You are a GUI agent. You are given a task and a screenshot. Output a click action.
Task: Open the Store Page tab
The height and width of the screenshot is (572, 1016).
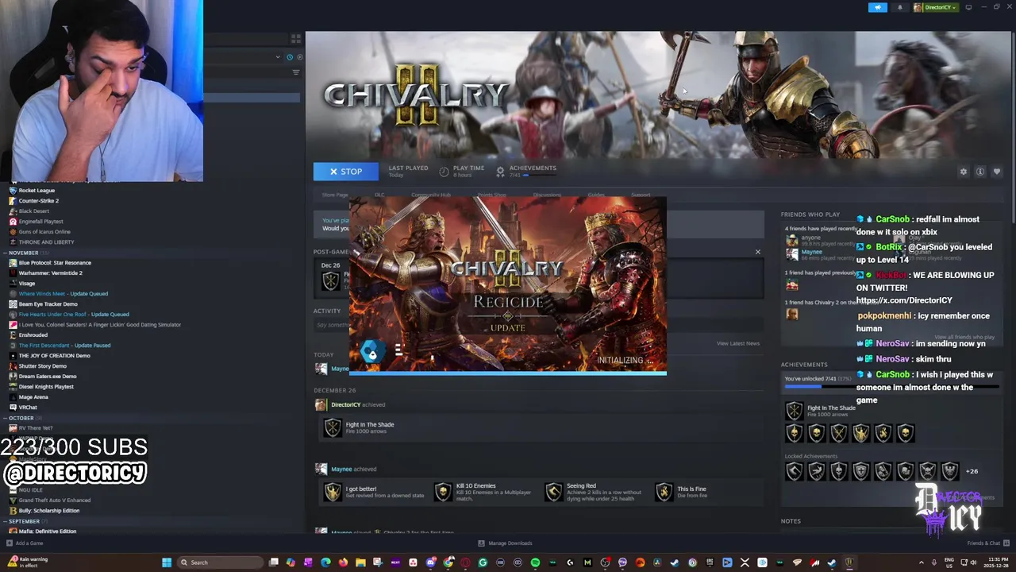[x=335, y=195]
